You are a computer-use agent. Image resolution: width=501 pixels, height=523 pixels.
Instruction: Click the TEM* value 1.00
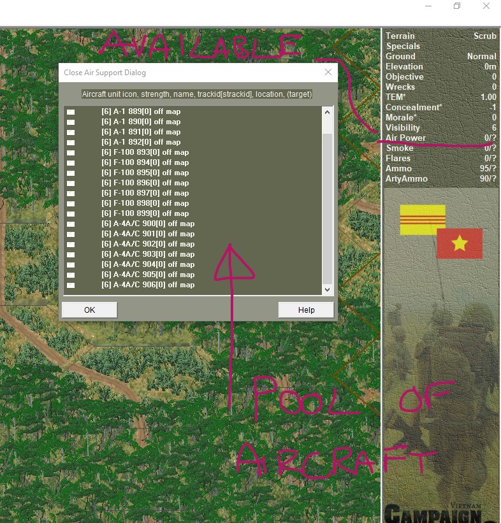[488, 97]
